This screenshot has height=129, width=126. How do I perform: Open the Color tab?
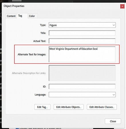pyautogui.click(x=33, y=16)
